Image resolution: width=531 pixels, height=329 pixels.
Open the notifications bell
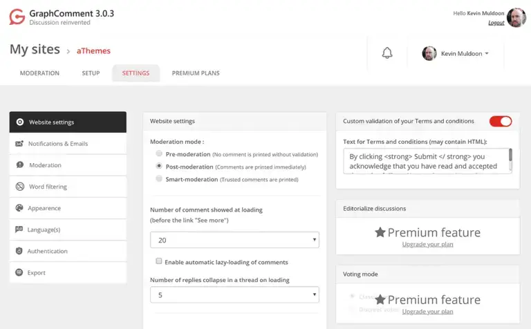pos(387,53)
